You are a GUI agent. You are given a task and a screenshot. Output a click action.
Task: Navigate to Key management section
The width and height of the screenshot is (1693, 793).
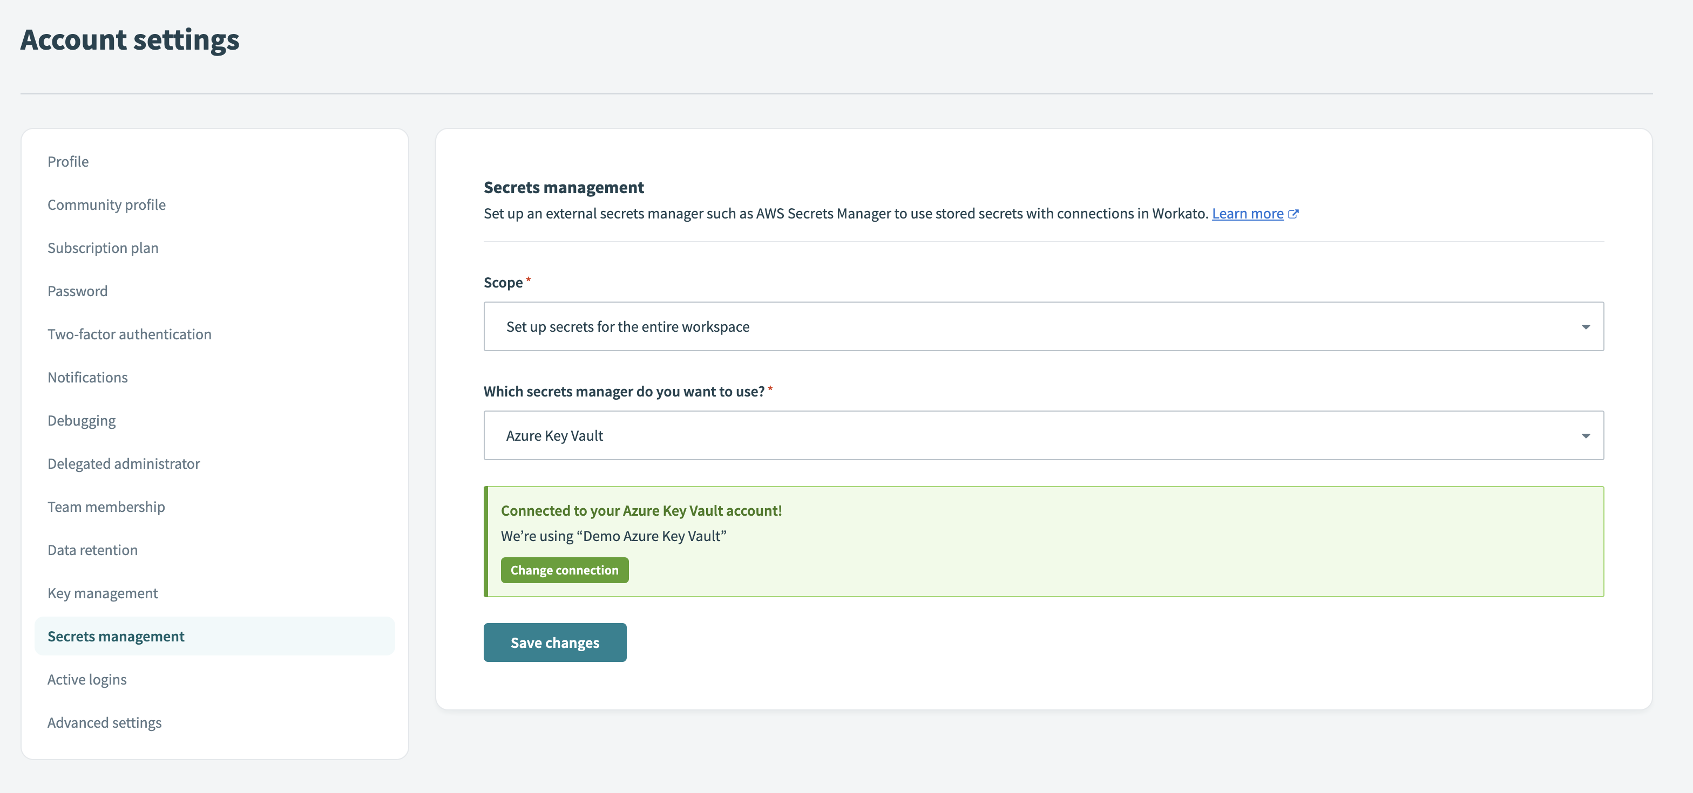(103, 592)
